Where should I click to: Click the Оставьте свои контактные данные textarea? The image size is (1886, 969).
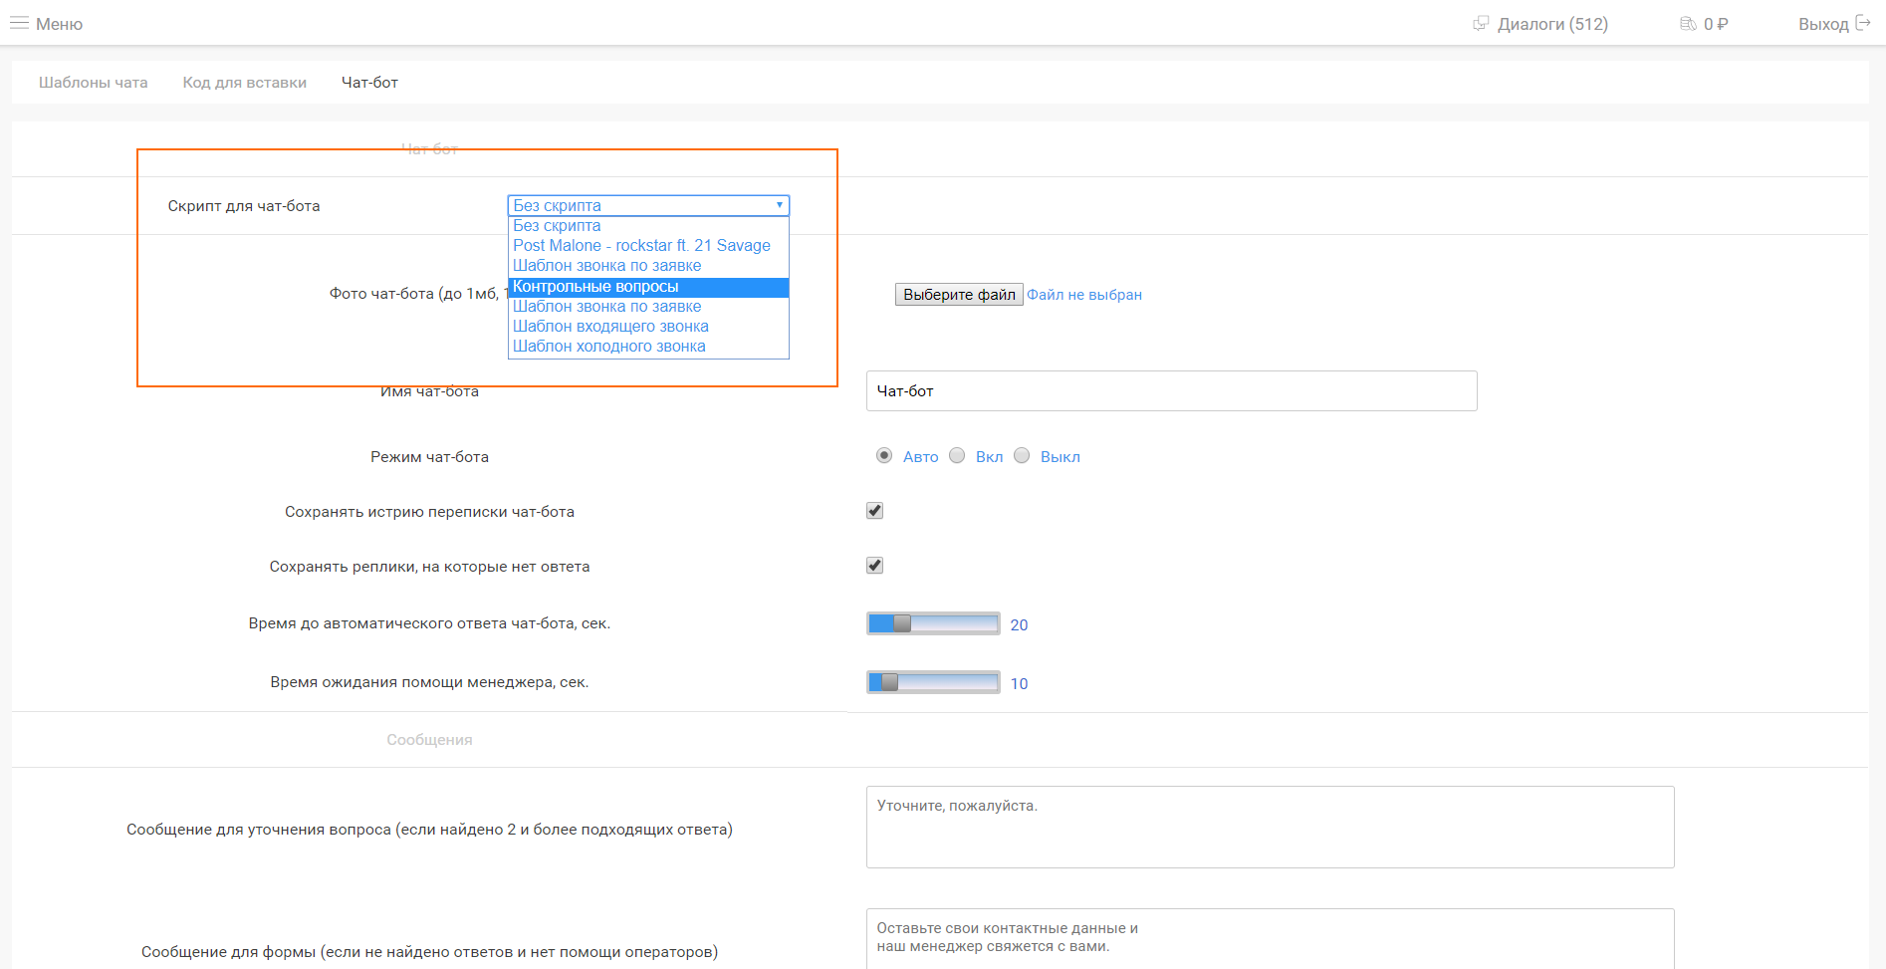[x=1270, y=938]
